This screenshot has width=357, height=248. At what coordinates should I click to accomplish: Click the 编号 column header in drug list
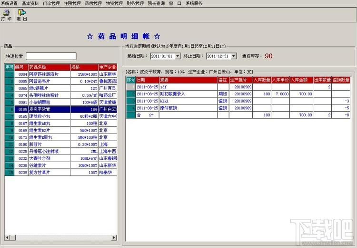point(21,67)
